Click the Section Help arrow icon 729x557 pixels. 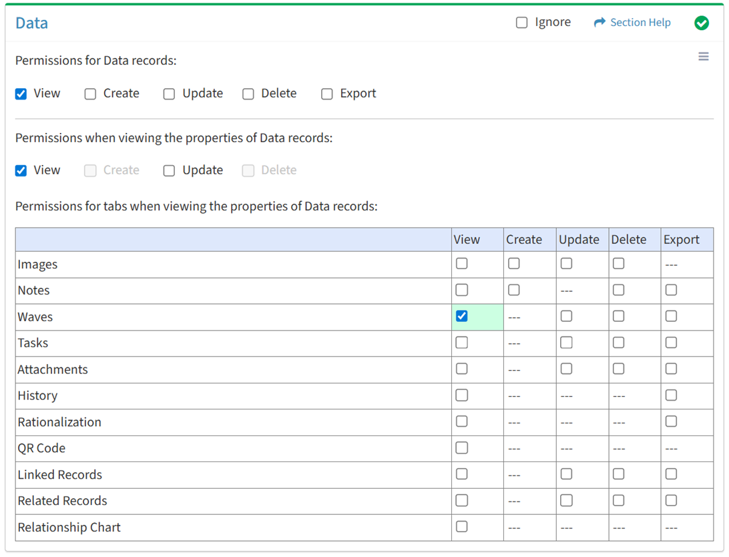[599, 23]
